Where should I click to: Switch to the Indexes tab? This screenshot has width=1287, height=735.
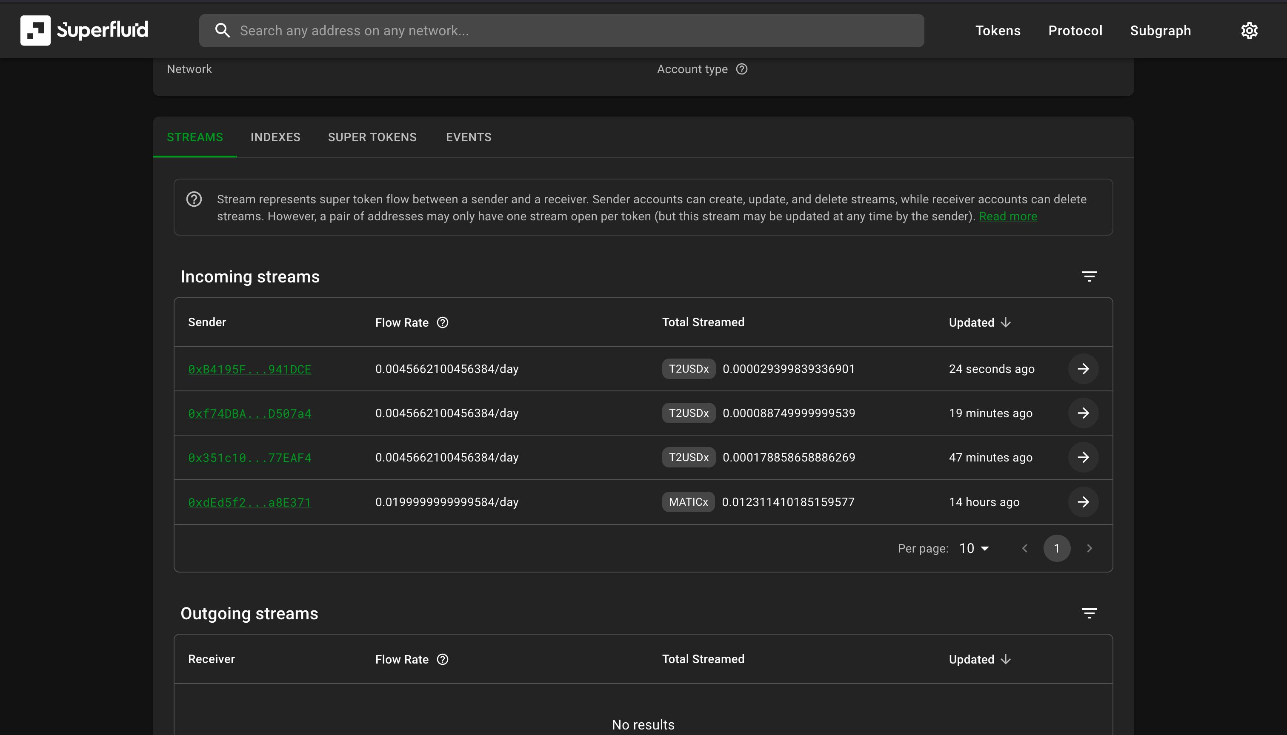275,137
